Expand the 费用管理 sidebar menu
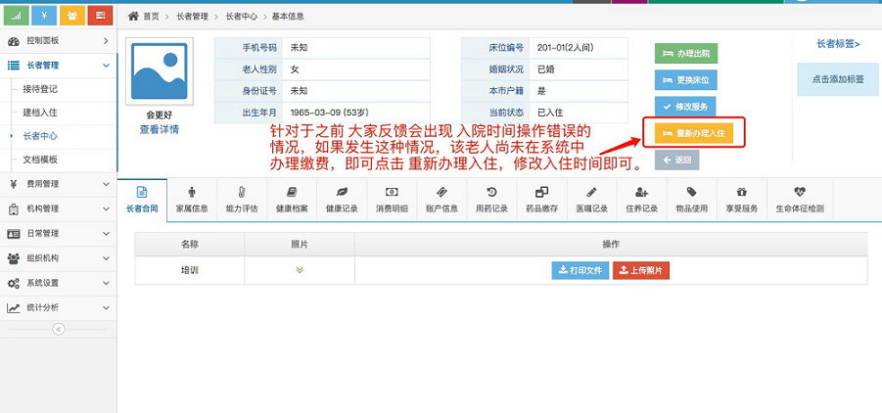Image resolution: width=882 pixels, height=413 pixels. coord(57,183)
